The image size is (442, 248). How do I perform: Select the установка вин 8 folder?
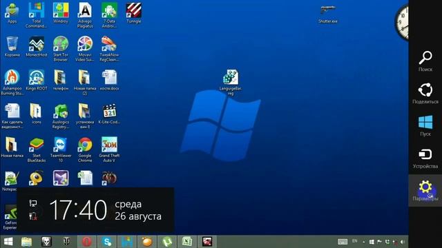click(x=85, y=116)
